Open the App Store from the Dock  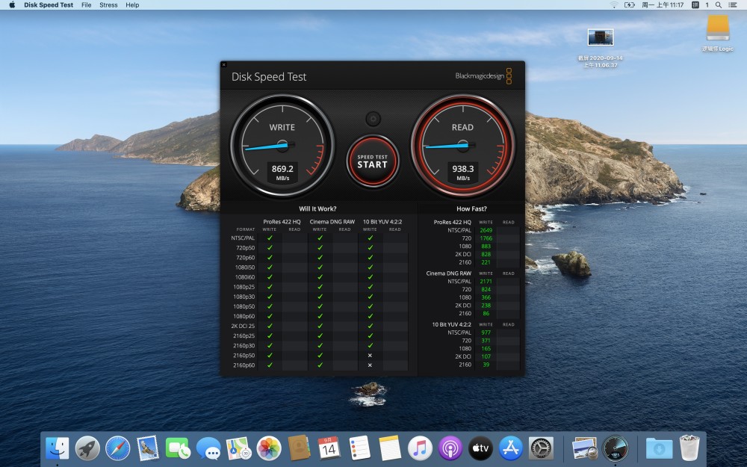(x=511, y=448)
